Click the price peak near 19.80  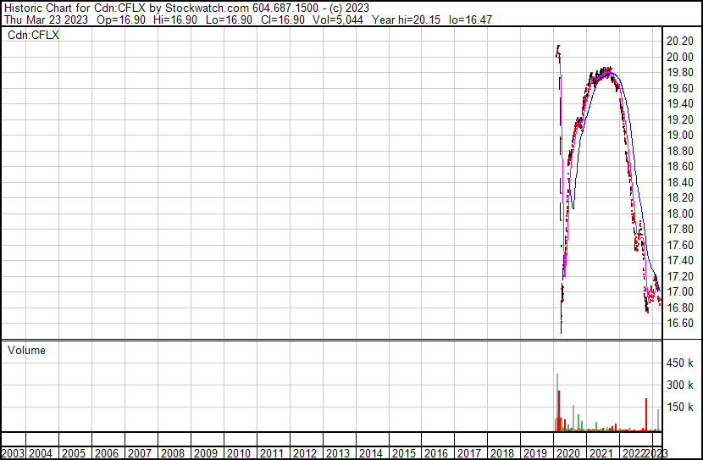coord(606,70)
